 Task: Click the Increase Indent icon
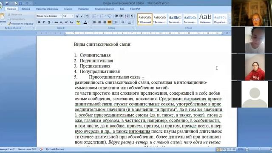click(121, 16)
